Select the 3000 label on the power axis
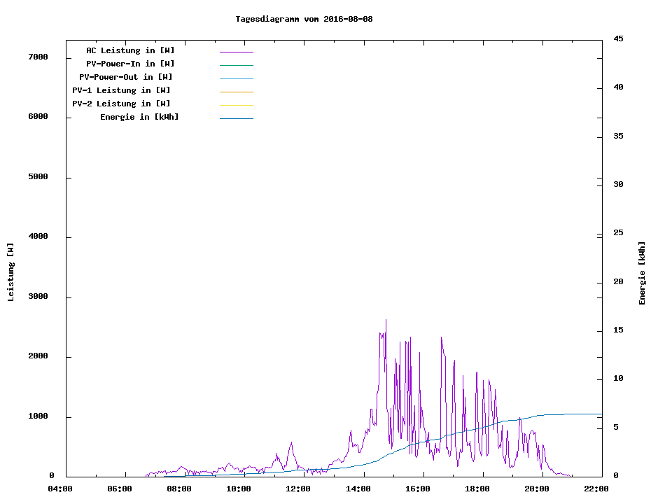The height and width of the screenshot is (504, 672). point(37,297)
